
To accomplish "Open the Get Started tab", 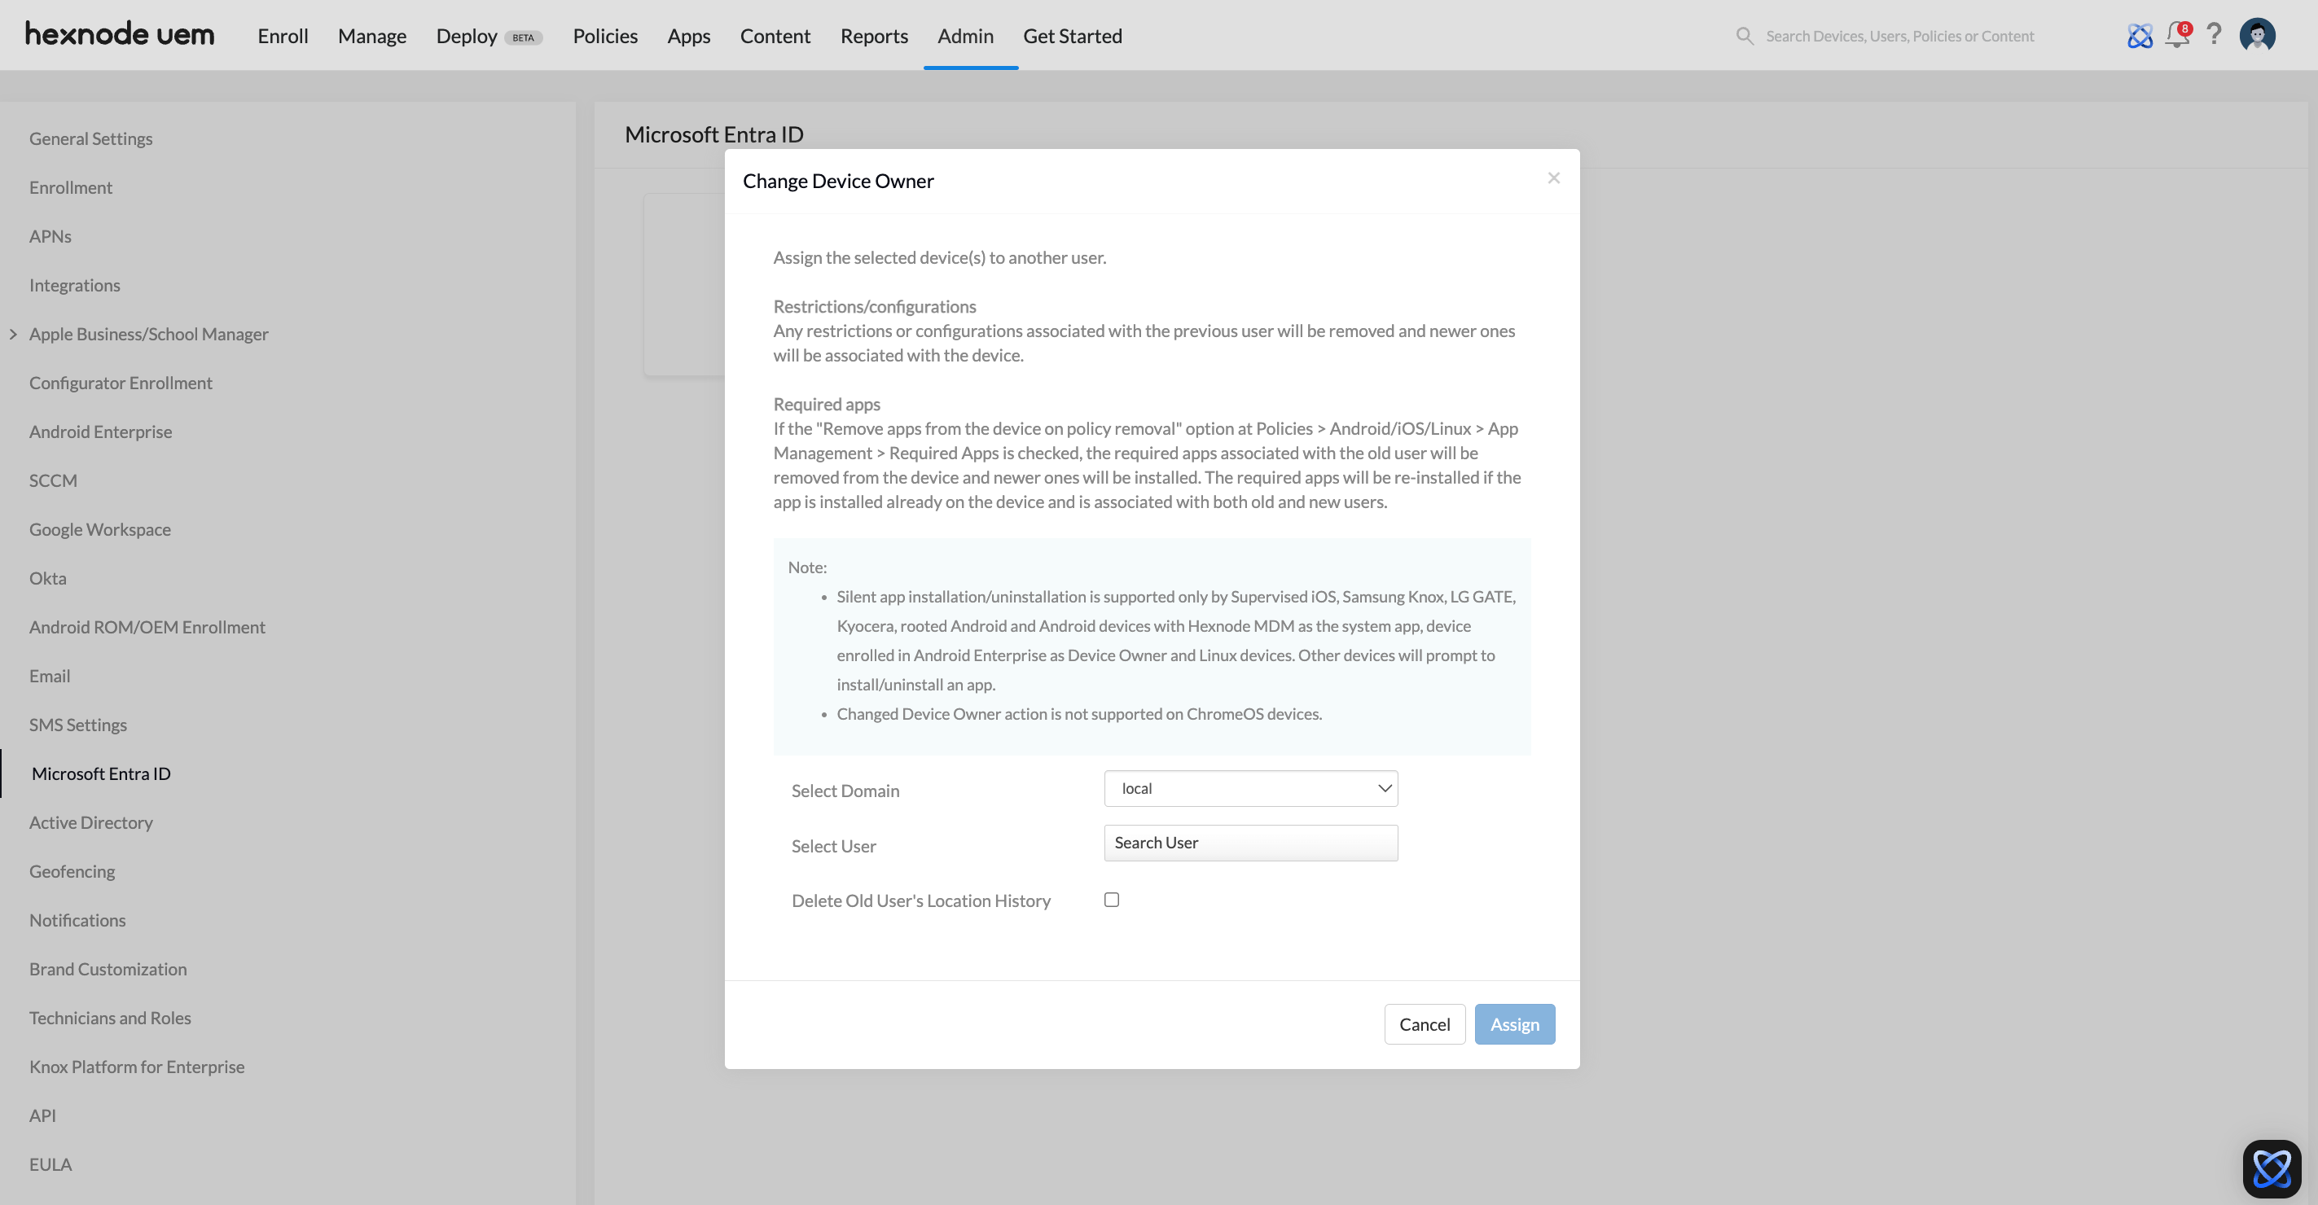I will click(x=1072, y=36).
